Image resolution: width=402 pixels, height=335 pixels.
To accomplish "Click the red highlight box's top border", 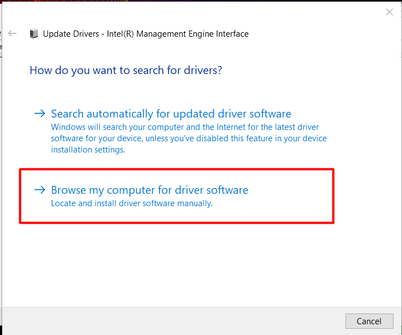I will [x=176, y=169].
